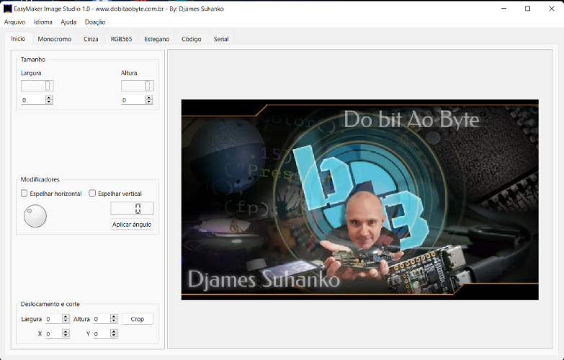Open the Ajuda menu
564x360 pixels.
[68, 22]
